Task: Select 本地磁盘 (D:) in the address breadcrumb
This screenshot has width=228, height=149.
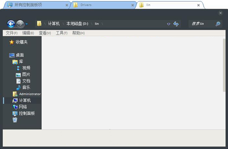Action: point(78,24)
